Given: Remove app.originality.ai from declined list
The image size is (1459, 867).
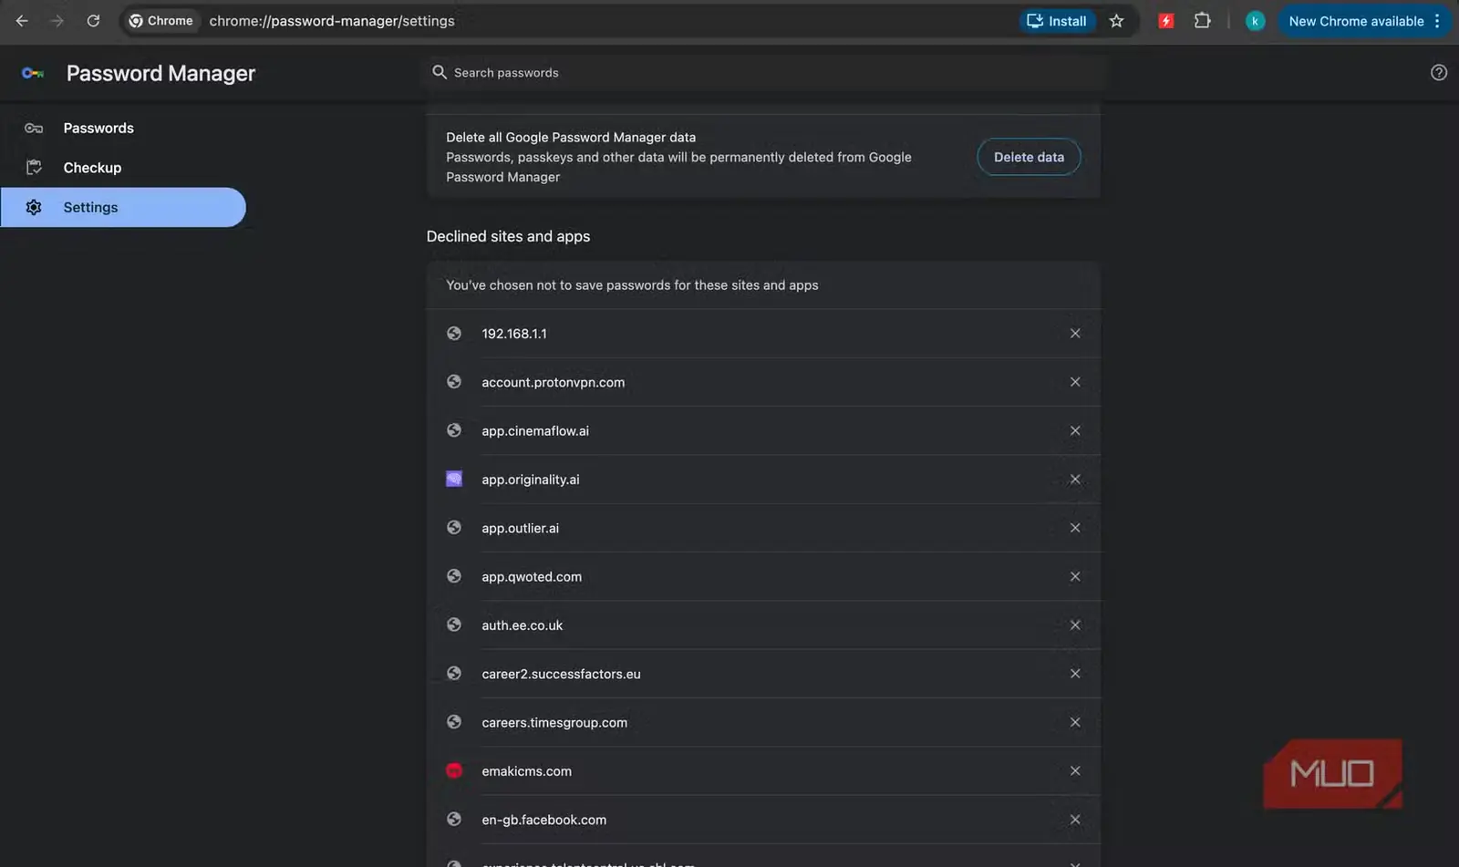Looking at the screenshot, I should (1075, 480).
